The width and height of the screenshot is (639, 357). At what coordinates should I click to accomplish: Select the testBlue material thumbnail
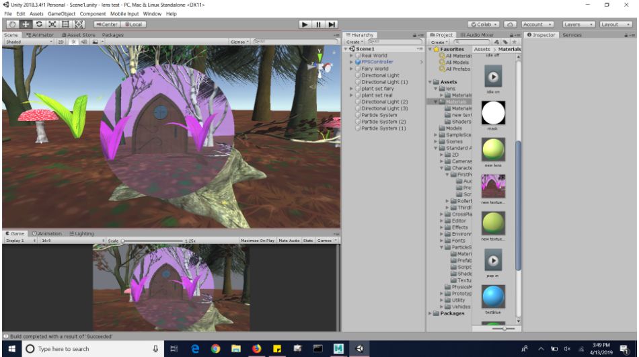[494, 297]
